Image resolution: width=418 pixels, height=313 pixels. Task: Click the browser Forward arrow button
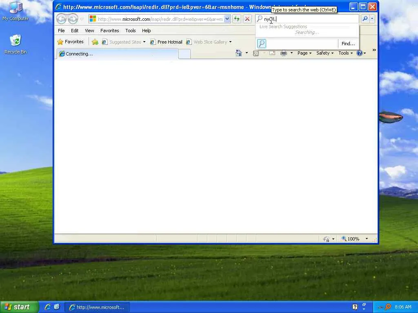tap(73, 19)
